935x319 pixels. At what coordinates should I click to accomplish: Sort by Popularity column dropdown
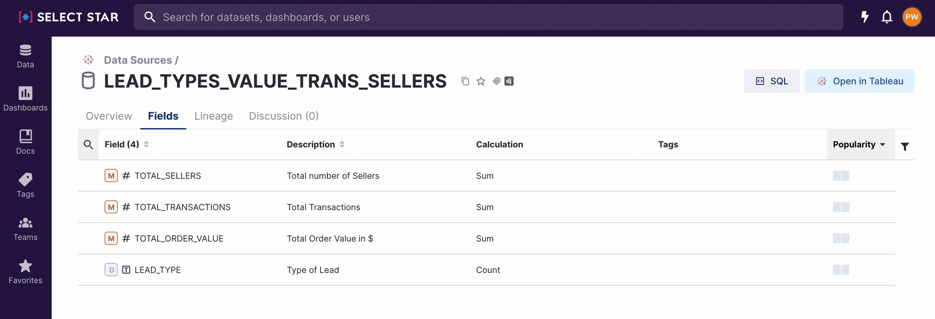[859, 144]
